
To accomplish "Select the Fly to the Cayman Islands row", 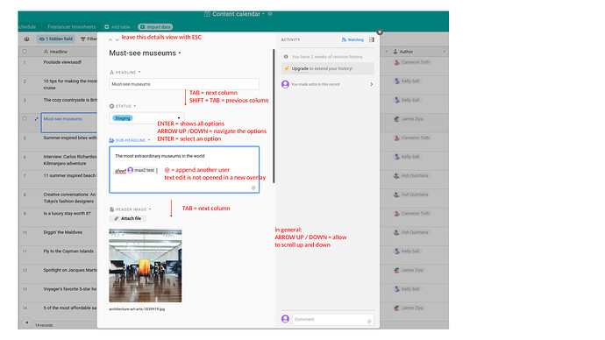I will click(68, 251).
